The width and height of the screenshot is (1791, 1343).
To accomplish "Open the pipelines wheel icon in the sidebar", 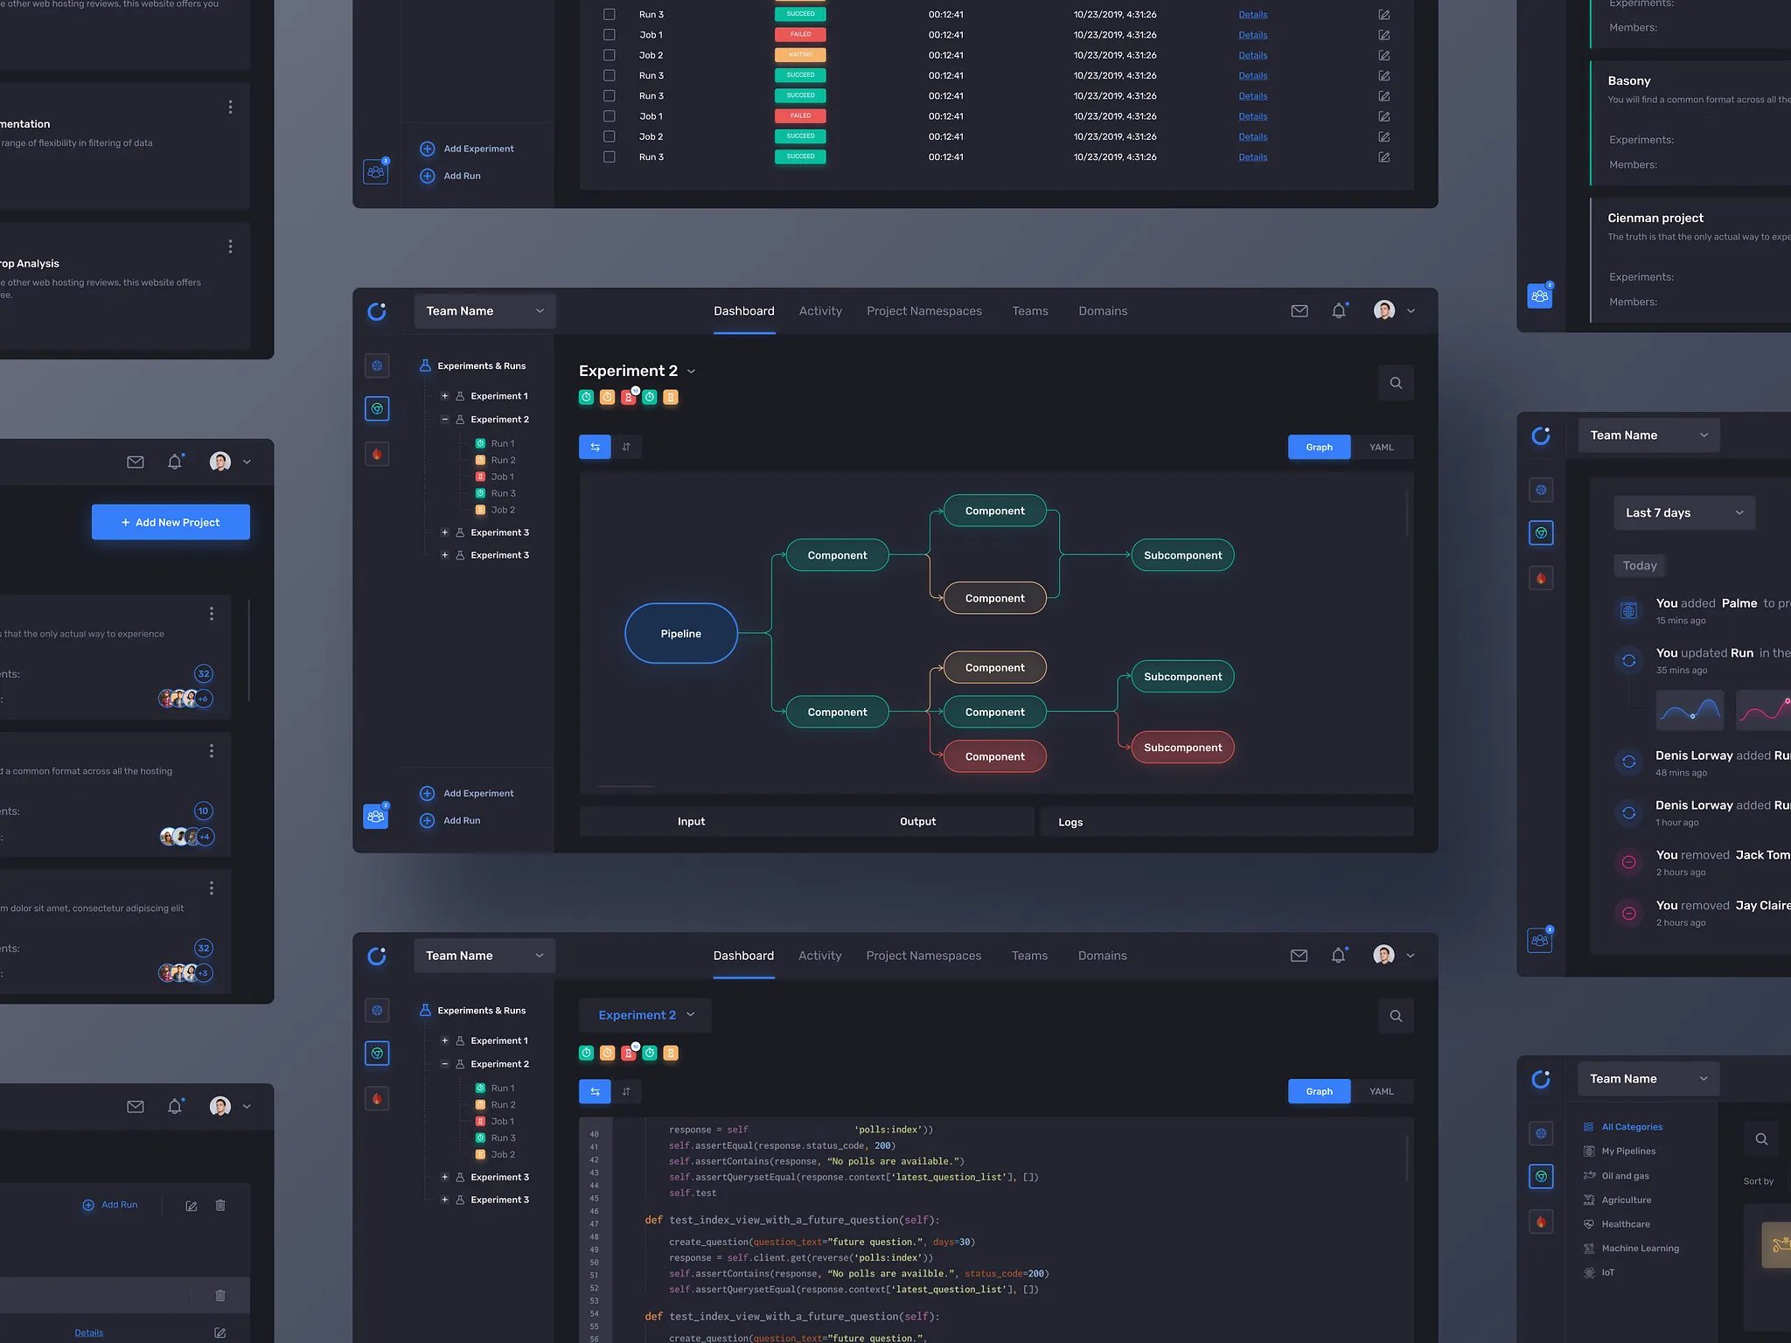I will coord(377,408).
